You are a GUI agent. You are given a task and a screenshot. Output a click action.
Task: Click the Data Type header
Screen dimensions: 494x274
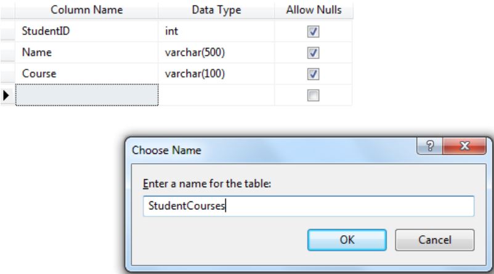(x=216, y=10)
